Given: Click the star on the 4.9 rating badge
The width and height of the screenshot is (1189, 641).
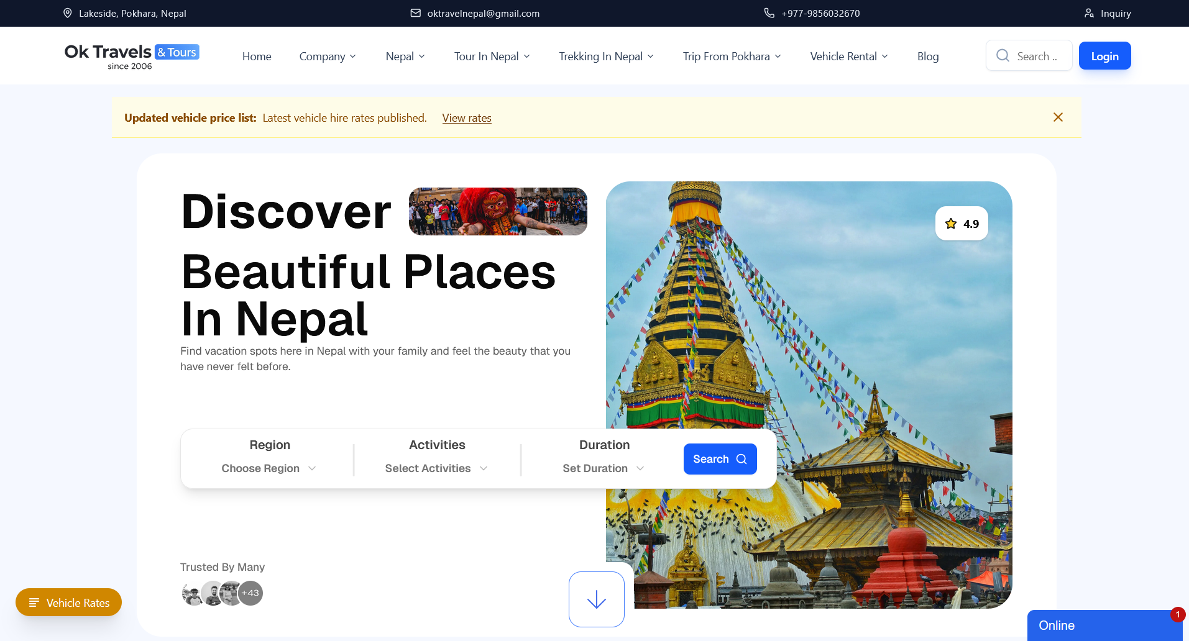Looking at the screenshot, I should click(x=950, y=224).
